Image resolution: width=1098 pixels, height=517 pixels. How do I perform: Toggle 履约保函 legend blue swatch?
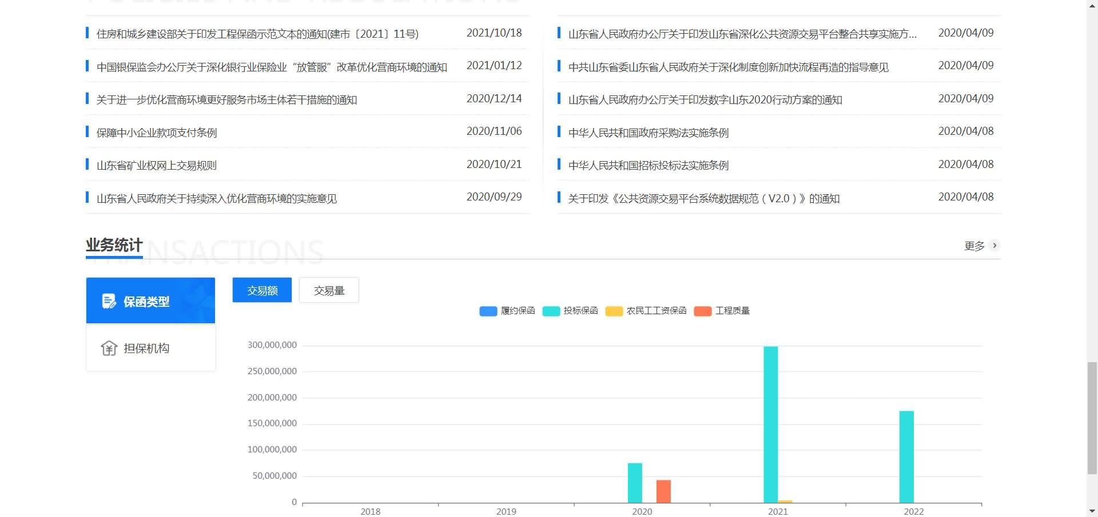(488, 311)
